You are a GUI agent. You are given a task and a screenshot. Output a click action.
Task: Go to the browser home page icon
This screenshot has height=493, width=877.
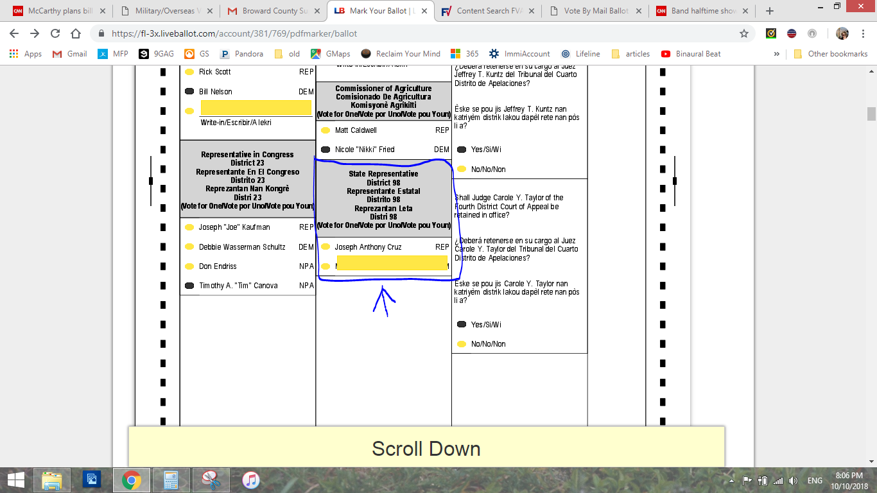point(76,33)
